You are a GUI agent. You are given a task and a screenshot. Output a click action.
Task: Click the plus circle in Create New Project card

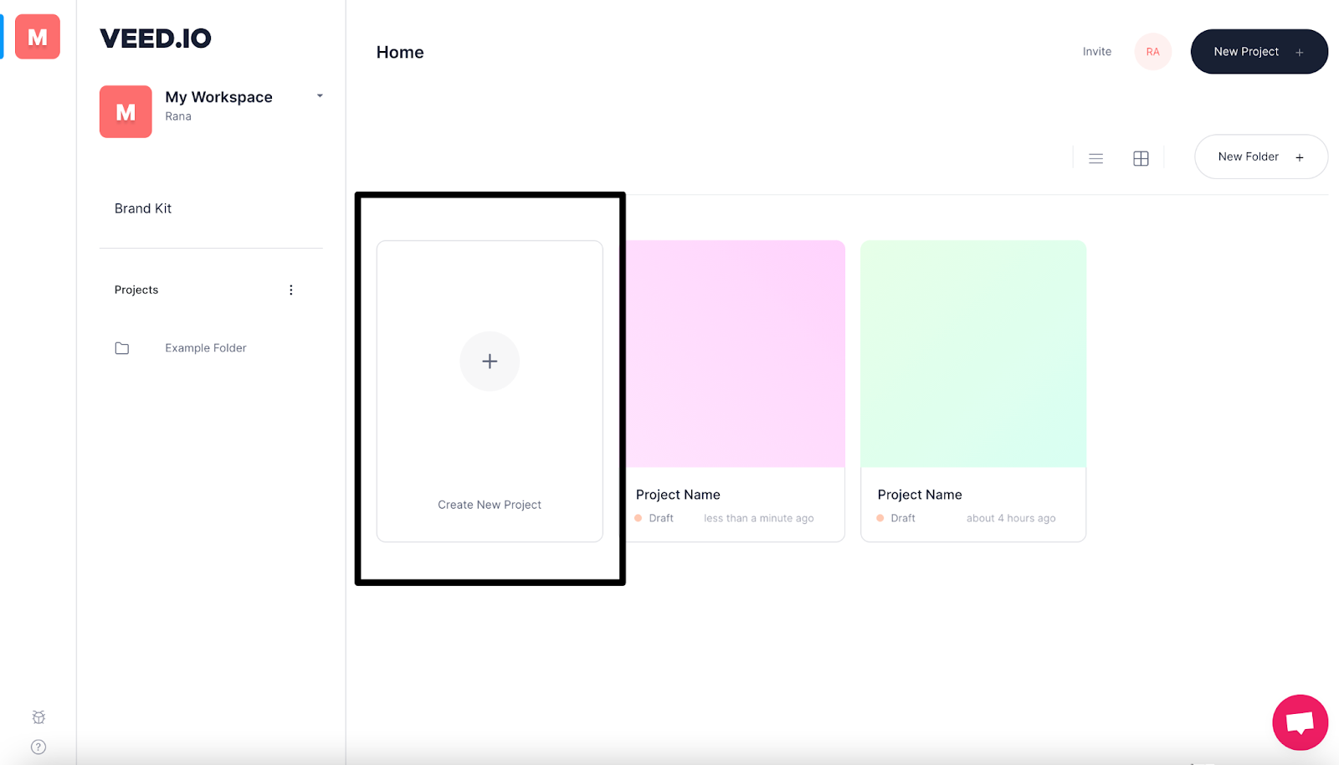(490, 362)
